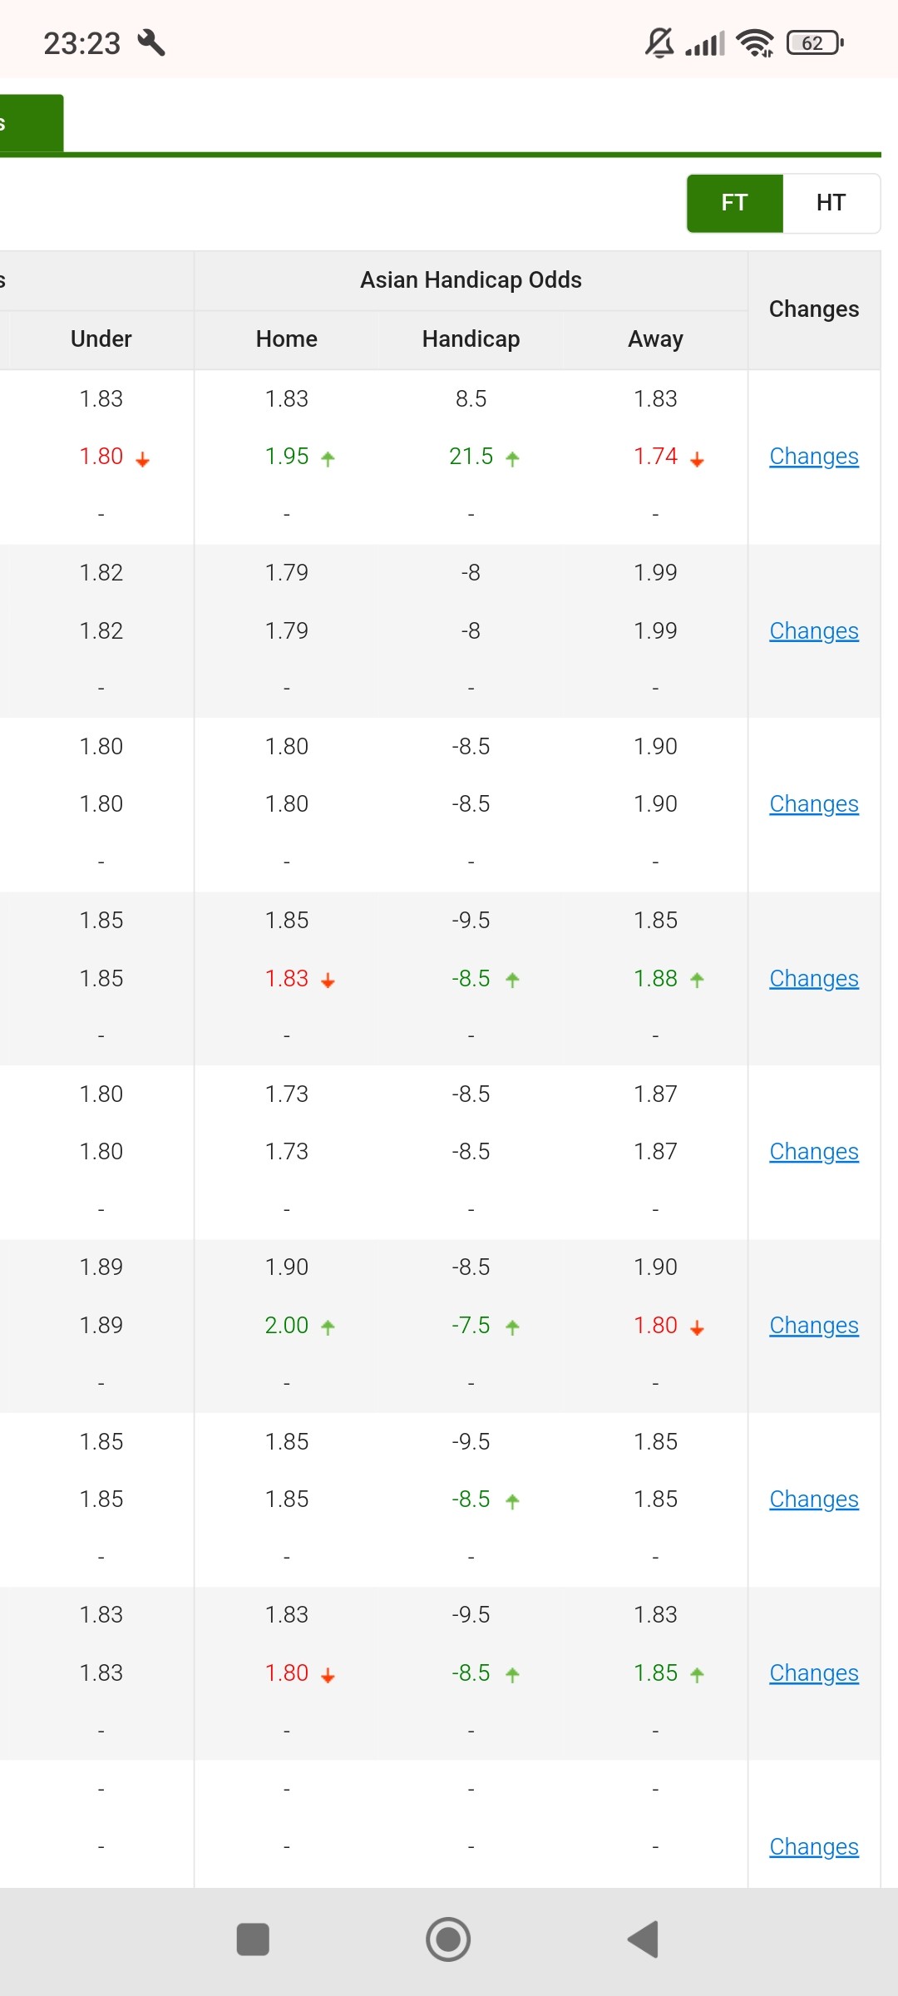Tap the battery indicator showing 62

coord(815,42)
